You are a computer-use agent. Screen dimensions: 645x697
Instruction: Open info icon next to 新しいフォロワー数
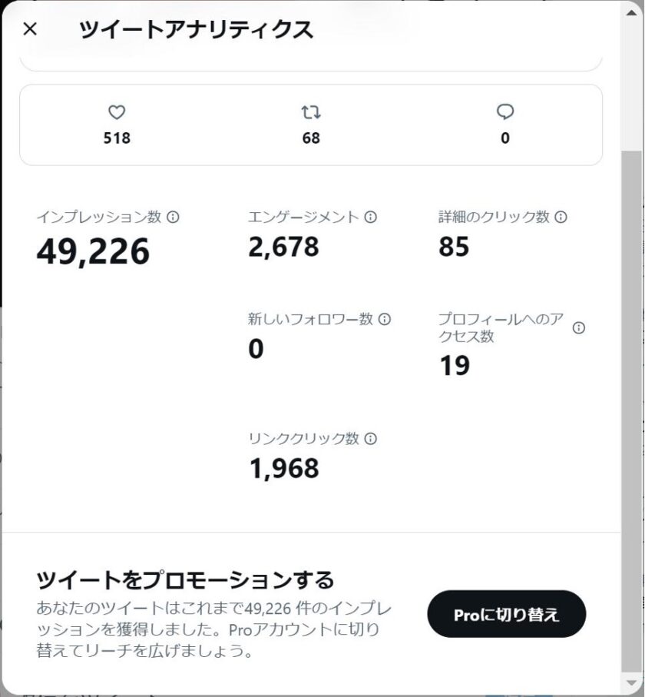coord(384,319)
